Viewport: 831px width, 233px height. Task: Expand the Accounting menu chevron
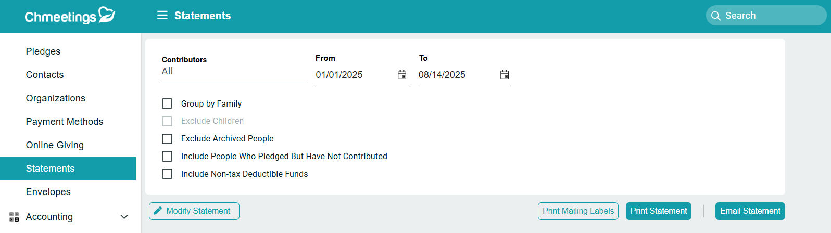(x=124, y=217)
